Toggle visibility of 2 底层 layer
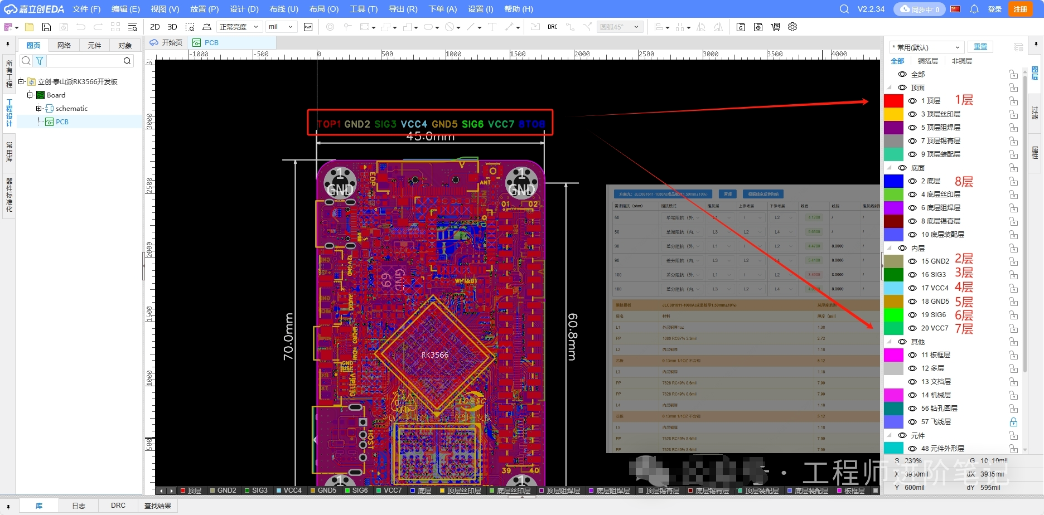 [912, 181]
